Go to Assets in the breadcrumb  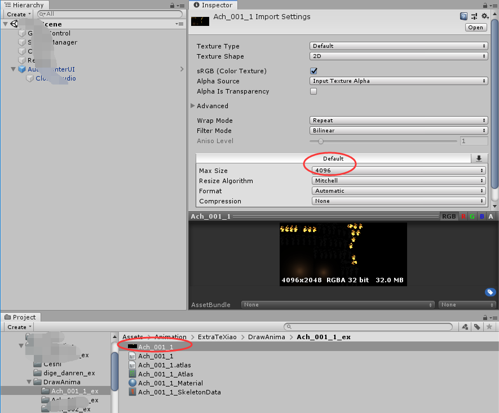[x=133, y=337]
